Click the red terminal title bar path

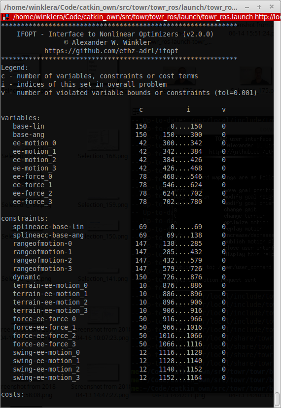(146, 17)
